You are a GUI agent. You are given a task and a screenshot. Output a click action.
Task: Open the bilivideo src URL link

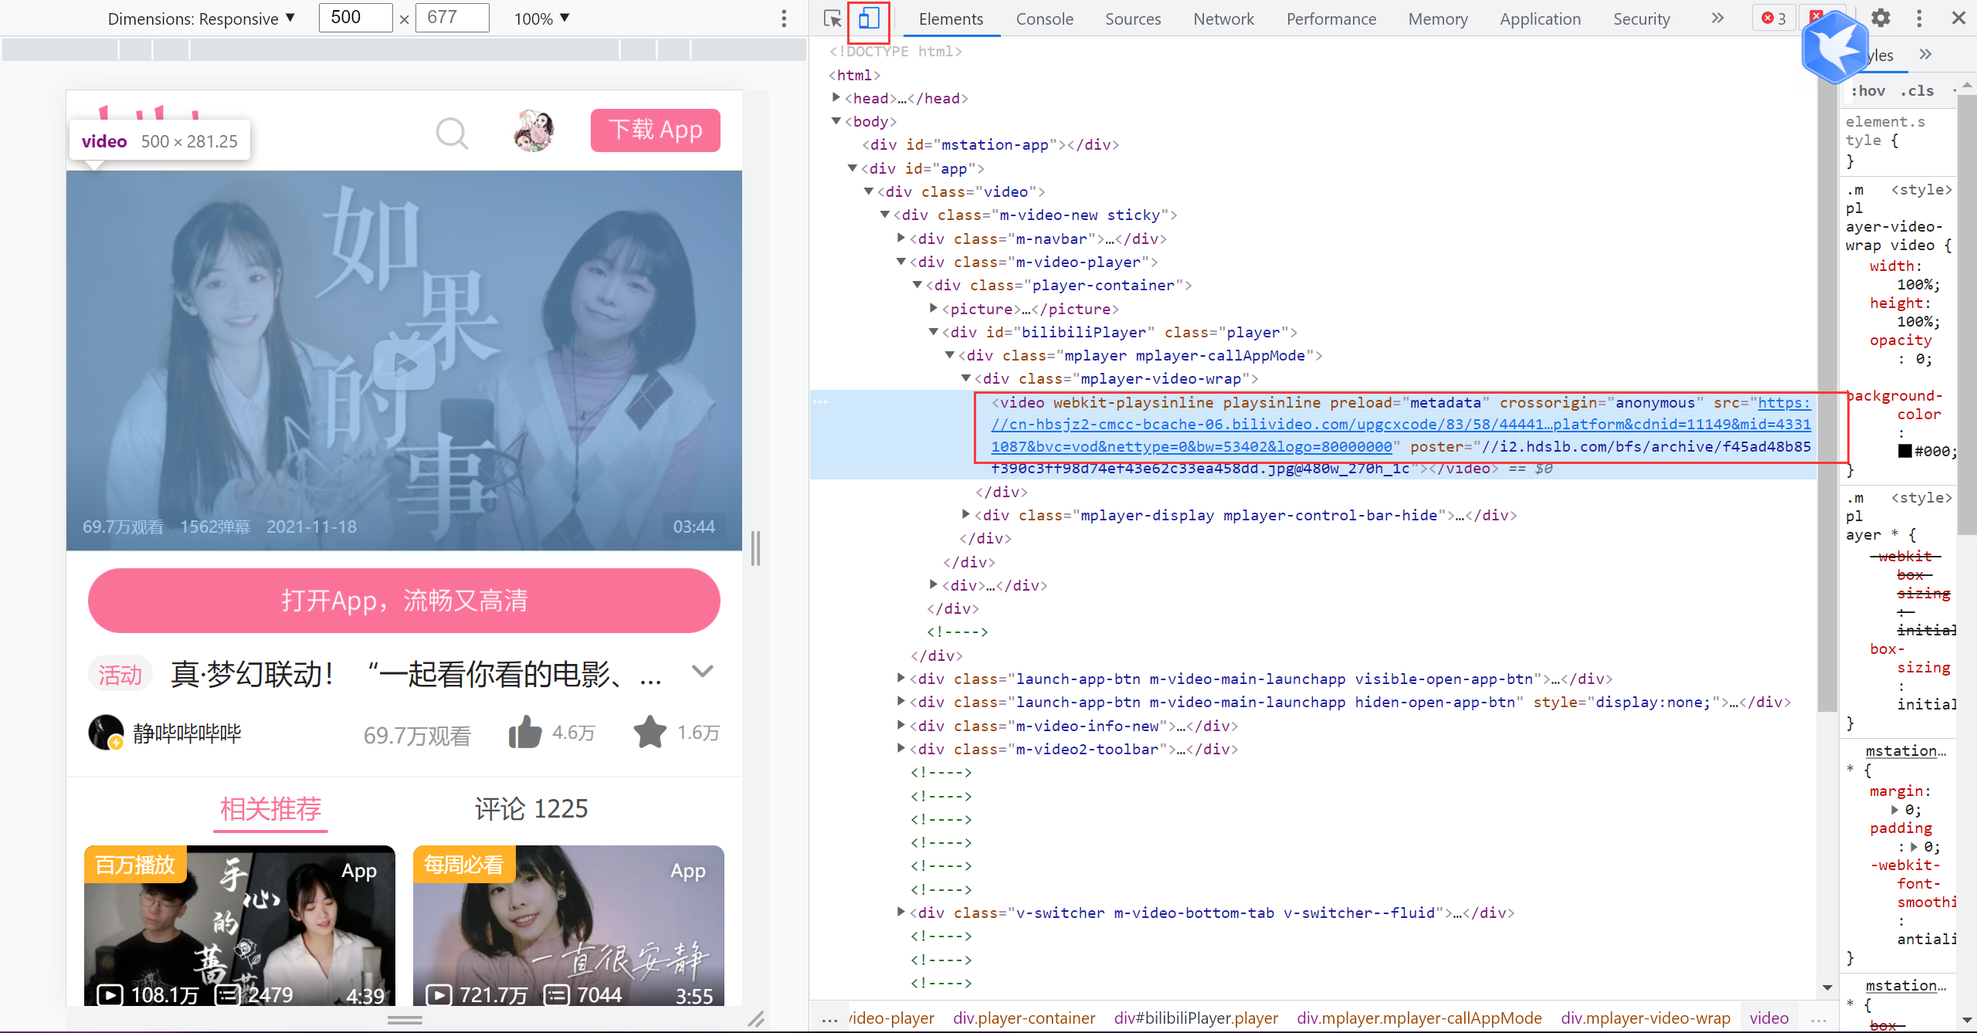coord(1400,424)
